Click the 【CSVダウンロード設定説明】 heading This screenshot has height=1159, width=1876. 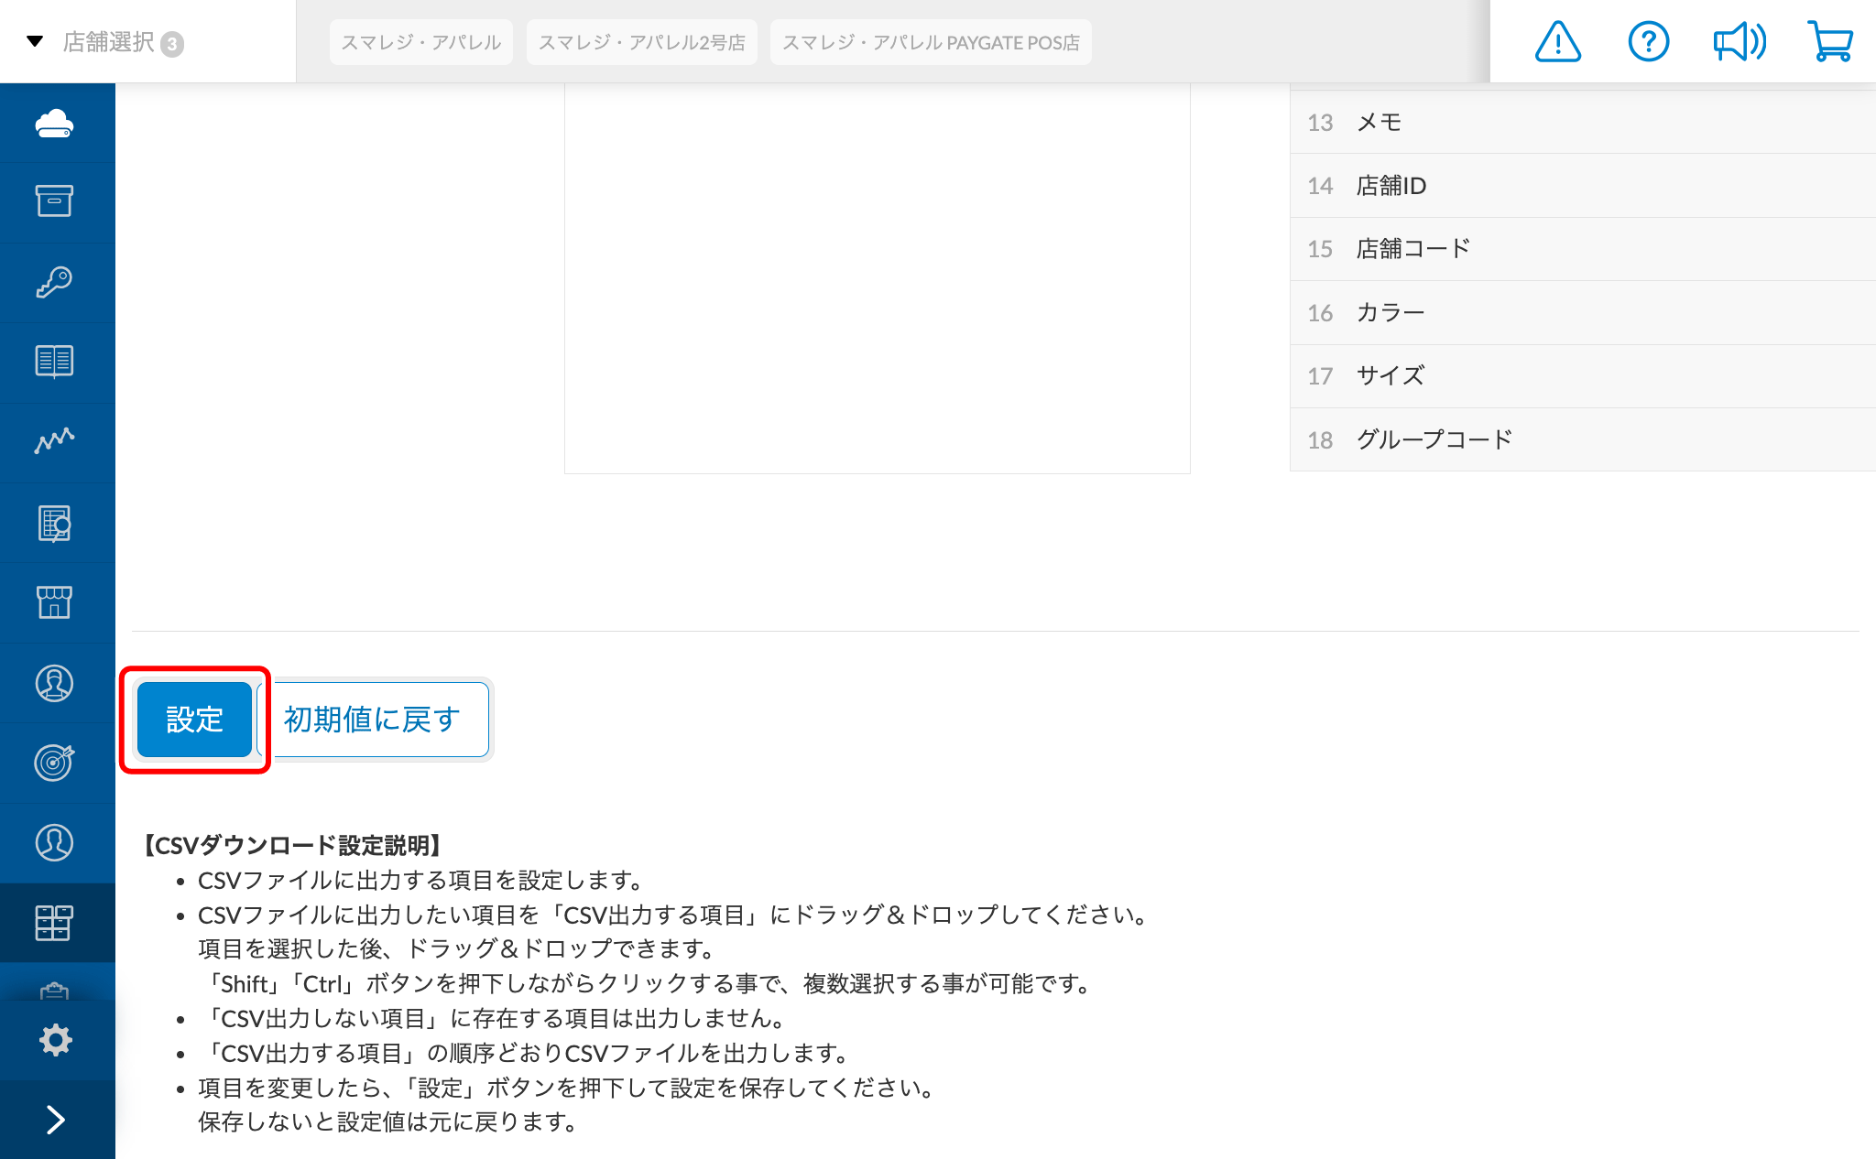(293, 845)
